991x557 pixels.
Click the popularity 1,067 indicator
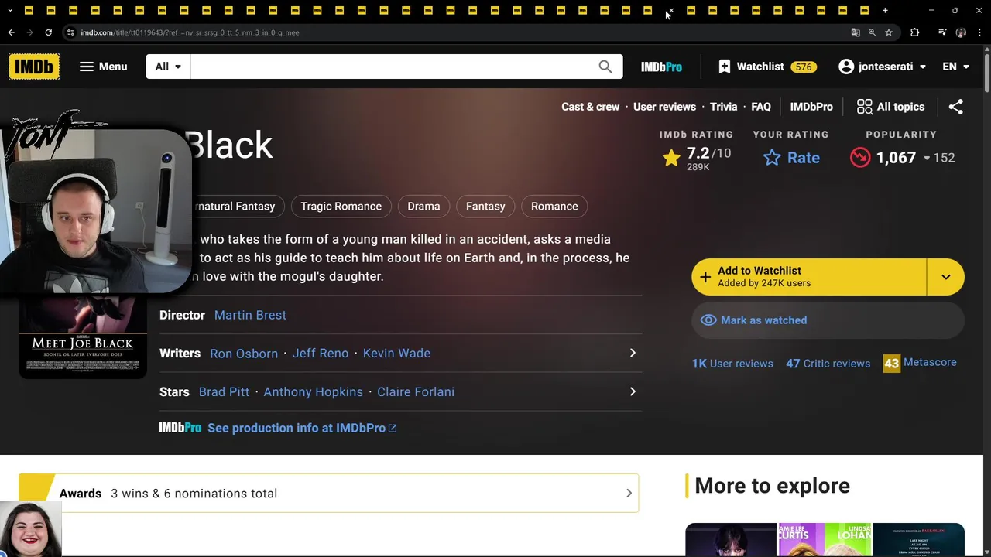point(901,158)
